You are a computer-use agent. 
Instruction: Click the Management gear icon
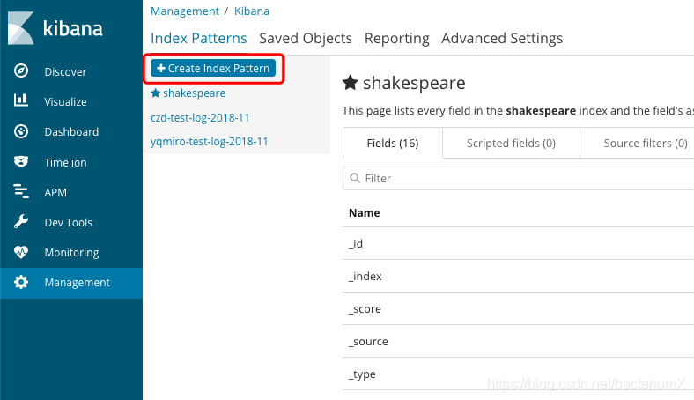(x=22, y=283)
